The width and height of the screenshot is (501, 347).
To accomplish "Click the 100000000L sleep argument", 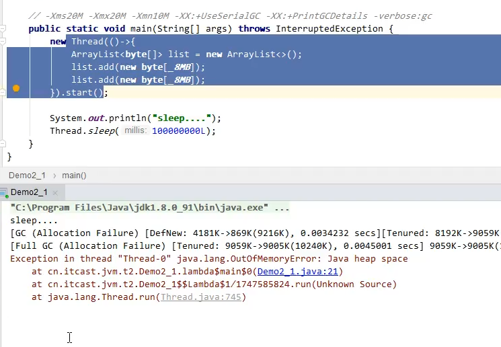I will (x=181, y=131).
